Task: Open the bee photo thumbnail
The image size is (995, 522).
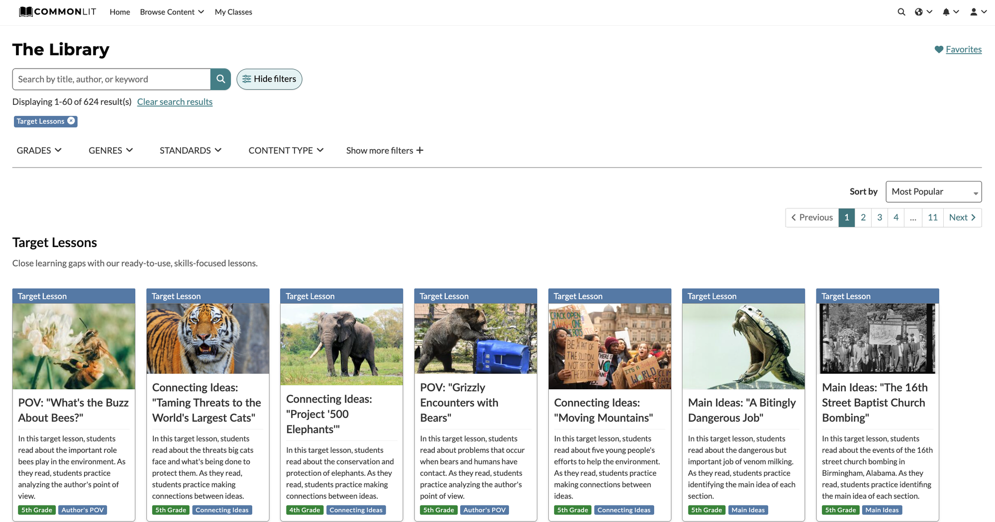Action: click(74, 347)
